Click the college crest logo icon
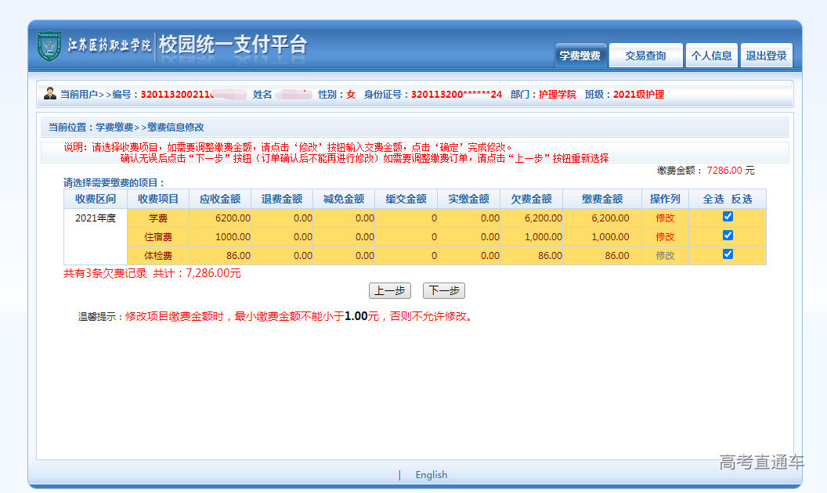827x493 pixels. click(49, 46)
